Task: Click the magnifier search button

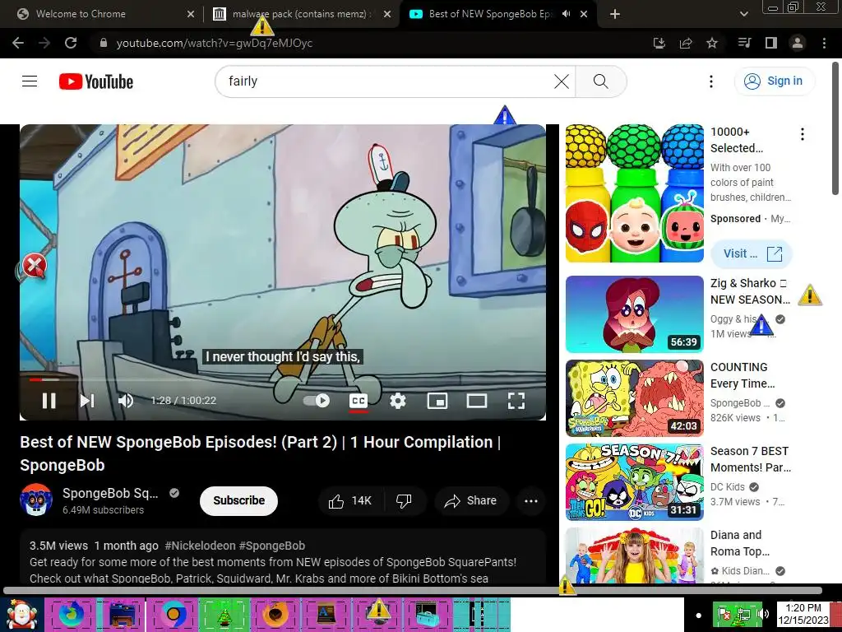Action: coord(600,81)
